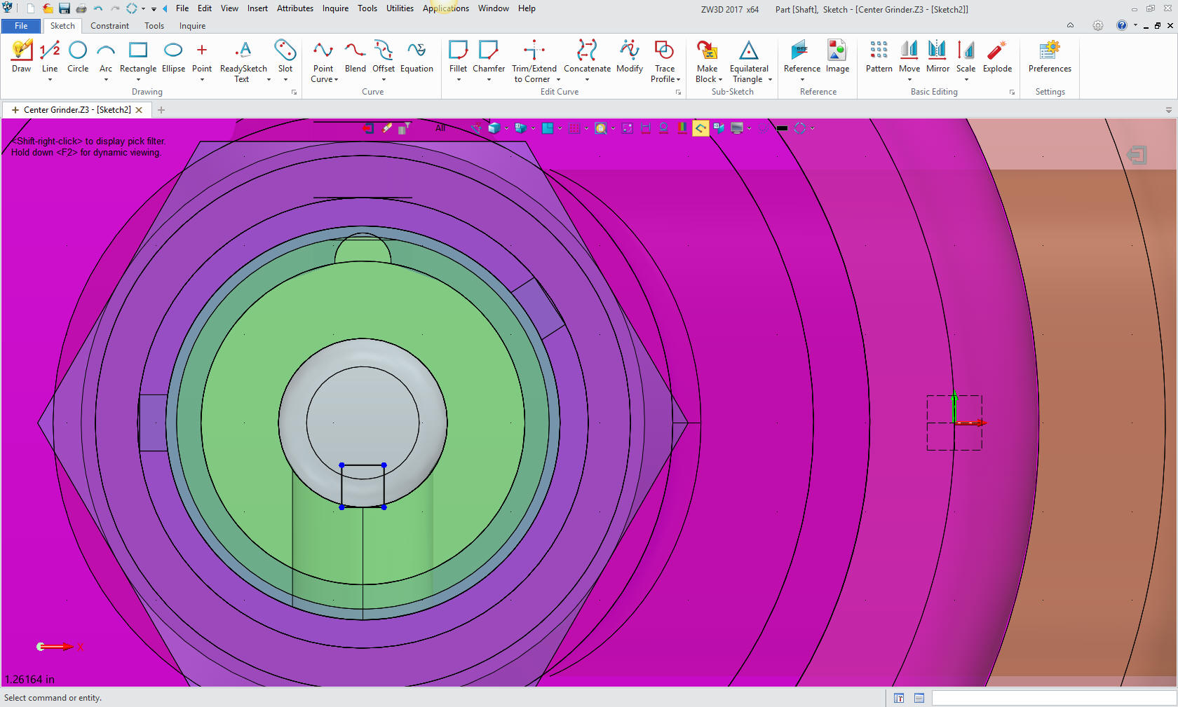
Task: Select the Slot tool
Action: [x=285, y=56]
